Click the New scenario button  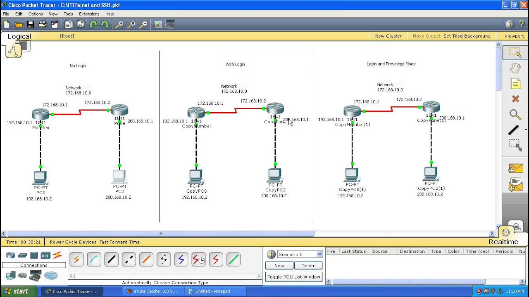(x=279, y=266)
